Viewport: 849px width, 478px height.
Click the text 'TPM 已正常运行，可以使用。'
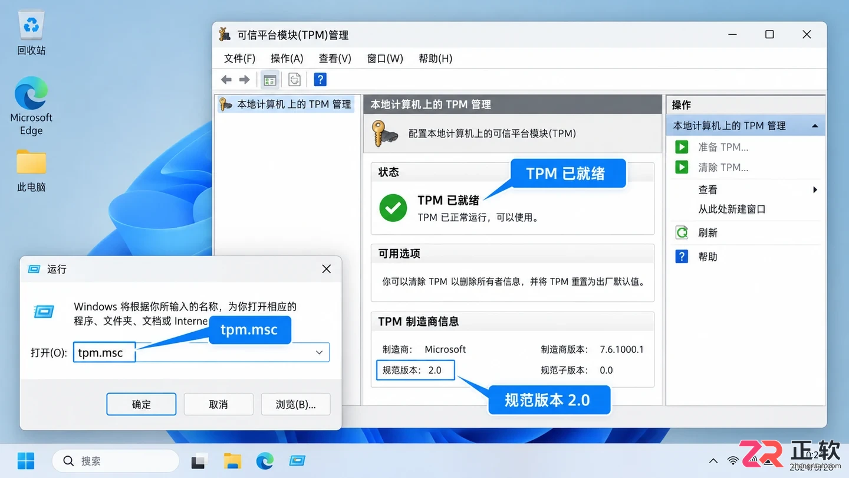(x=478, y=217)
